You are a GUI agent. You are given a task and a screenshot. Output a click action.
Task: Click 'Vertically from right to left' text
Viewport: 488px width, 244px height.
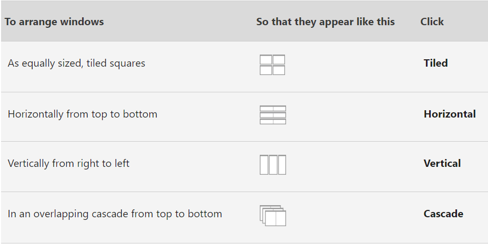pyautogui.click(x=68, y=164)
